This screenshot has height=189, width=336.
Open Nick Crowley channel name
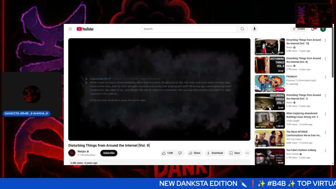[x=292, y=154]
